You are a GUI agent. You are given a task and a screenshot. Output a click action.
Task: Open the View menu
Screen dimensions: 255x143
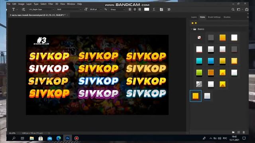63,4
